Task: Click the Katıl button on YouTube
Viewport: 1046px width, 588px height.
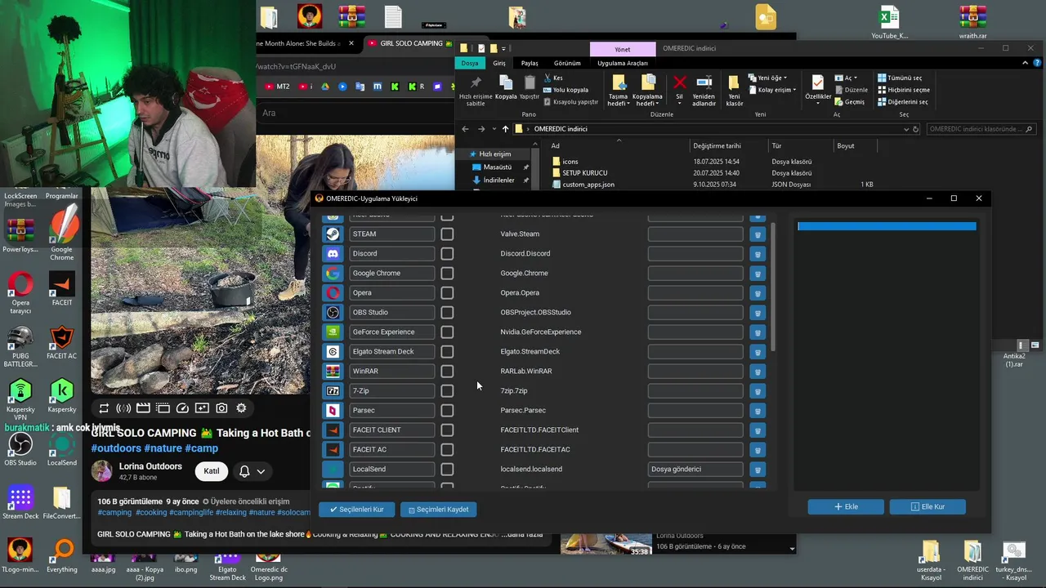Action: [211, 471]
